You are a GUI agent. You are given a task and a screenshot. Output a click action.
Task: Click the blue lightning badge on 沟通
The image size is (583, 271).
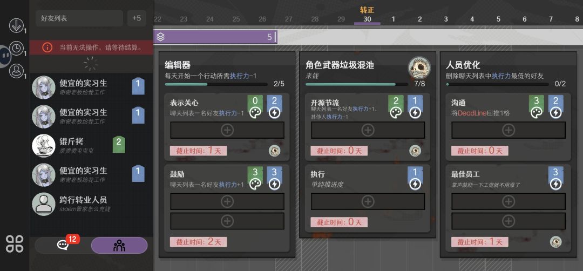pos(556,107)
